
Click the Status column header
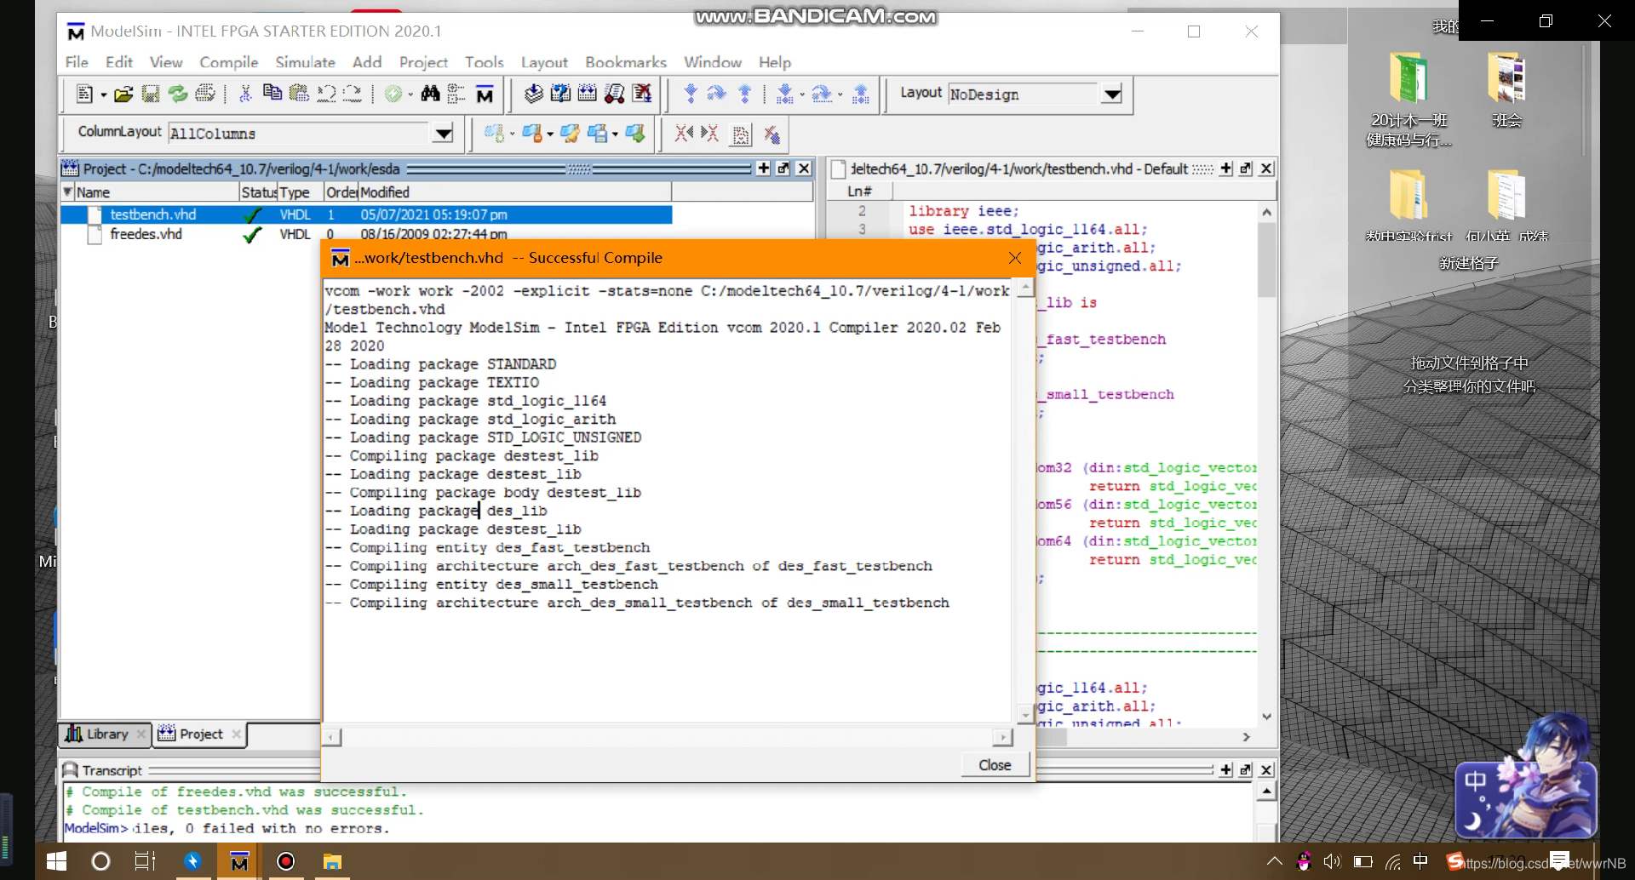tap(258, 192)
